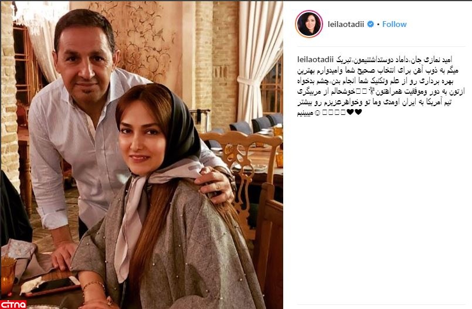Click the Citna logo watermark
Screen dimensions: 472x309
[13, 304]
